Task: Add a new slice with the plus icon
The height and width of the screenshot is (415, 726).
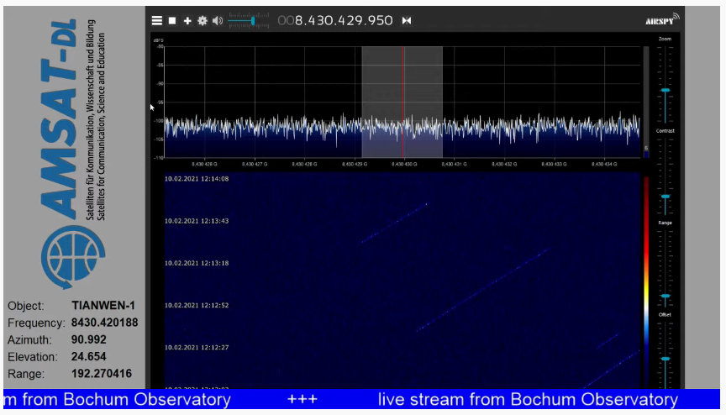Action: (x=187, y=21)
